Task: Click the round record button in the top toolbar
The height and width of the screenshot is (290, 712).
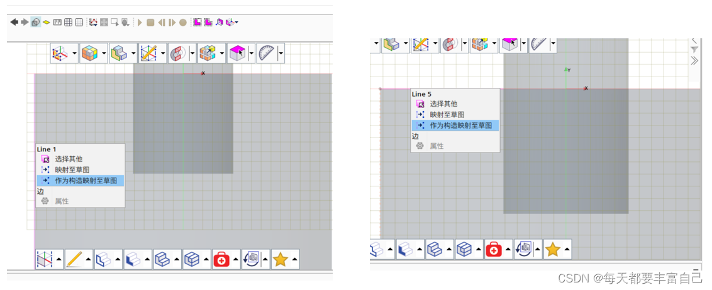Action: click(183, 22)
